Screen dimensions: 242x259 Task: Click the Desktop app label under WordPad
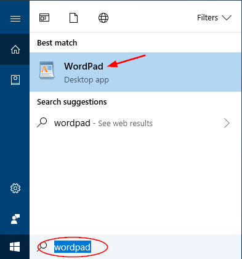(x=86, y=80)
